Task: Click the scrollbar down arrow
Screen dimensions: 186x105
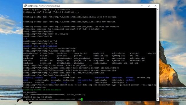Action: point(158,99)
